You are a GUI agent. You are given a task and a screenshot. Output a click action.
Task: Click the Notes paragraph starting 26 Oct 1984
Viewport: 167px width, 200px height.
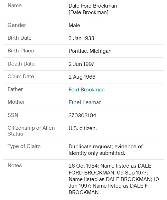click(x=114, y=179)
